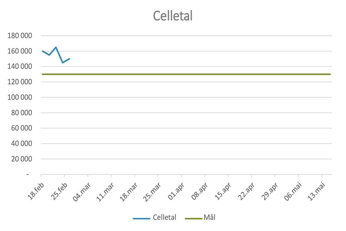Click the blue Celletal legend swatch

[141, 218]
